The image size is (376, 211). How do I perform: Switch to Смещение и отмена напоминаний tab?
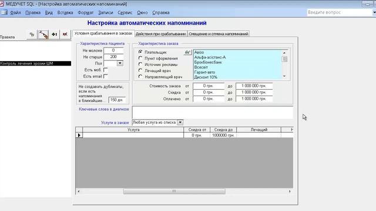pos(218,34)
